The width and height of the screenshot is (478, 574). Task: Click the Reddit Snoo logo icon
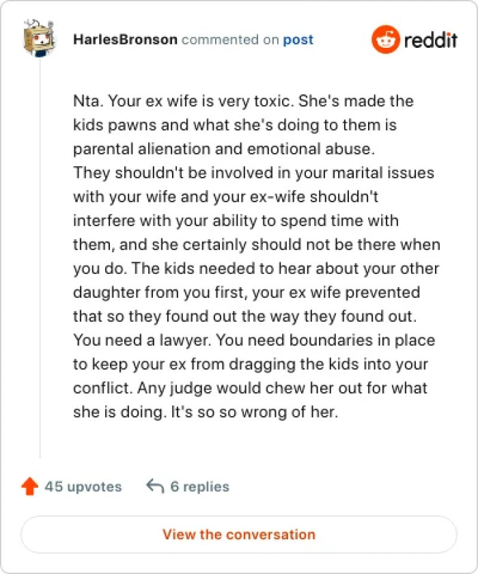385,40
